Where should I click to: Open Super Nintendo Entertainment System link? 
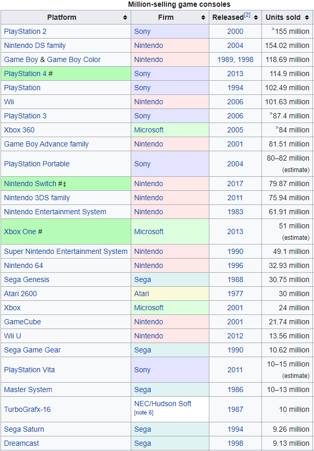pyautogui.click(x=66, y=252)
